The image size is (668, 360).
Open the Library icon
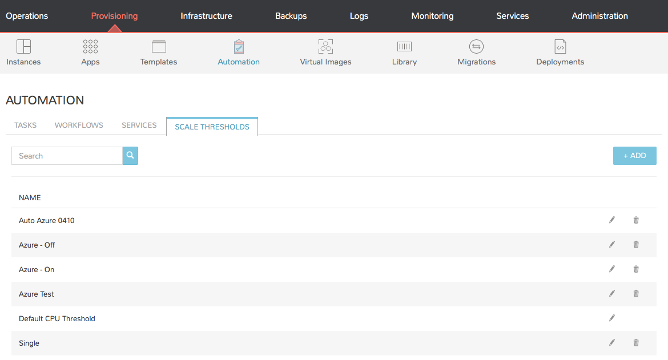(x=404, y=46)
